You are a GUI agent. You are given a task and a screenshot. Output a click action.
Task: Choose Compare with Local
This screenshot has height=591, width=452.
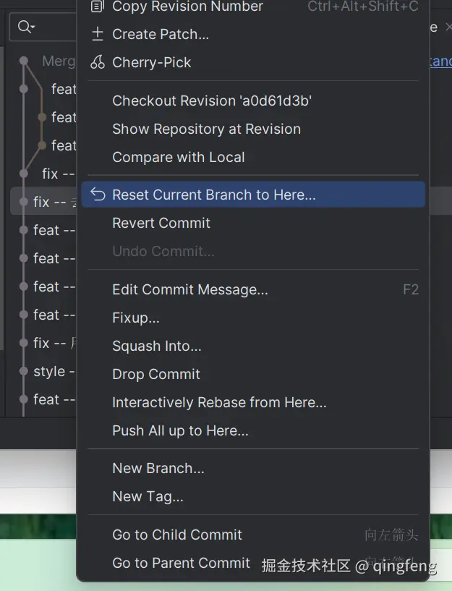(178, 157)
